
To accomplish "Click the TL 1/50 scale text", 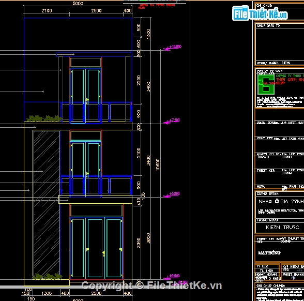I will click(x=267, y=271).
